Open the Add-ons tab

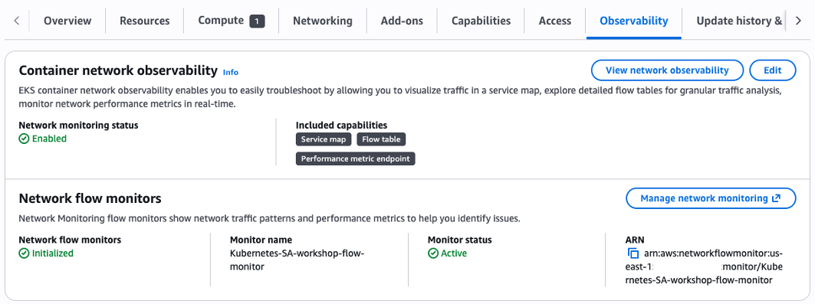click(x=402, y=21)
